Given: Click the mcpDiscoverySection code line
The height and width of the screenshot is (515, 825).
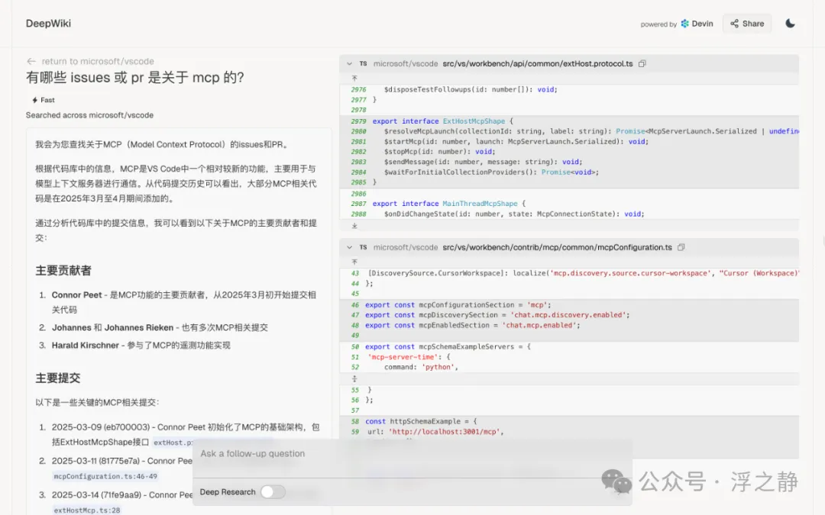Looking at the screenshot, I should [x=497, y=315].
